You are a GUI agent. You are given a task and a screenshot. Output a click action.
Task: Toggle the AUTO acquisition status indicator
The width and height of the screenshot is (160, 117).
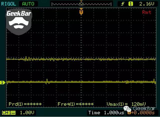pos(28,4)
